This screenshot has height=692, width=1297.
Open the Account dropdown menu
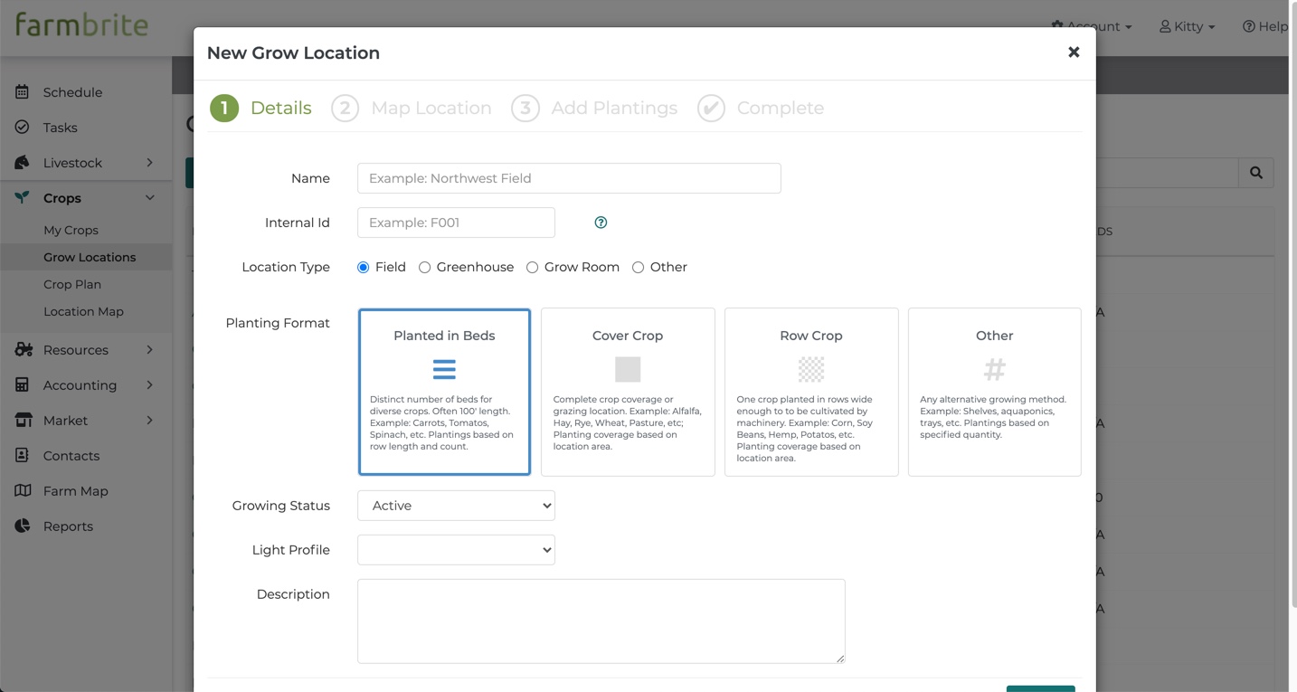(1092, 26)
